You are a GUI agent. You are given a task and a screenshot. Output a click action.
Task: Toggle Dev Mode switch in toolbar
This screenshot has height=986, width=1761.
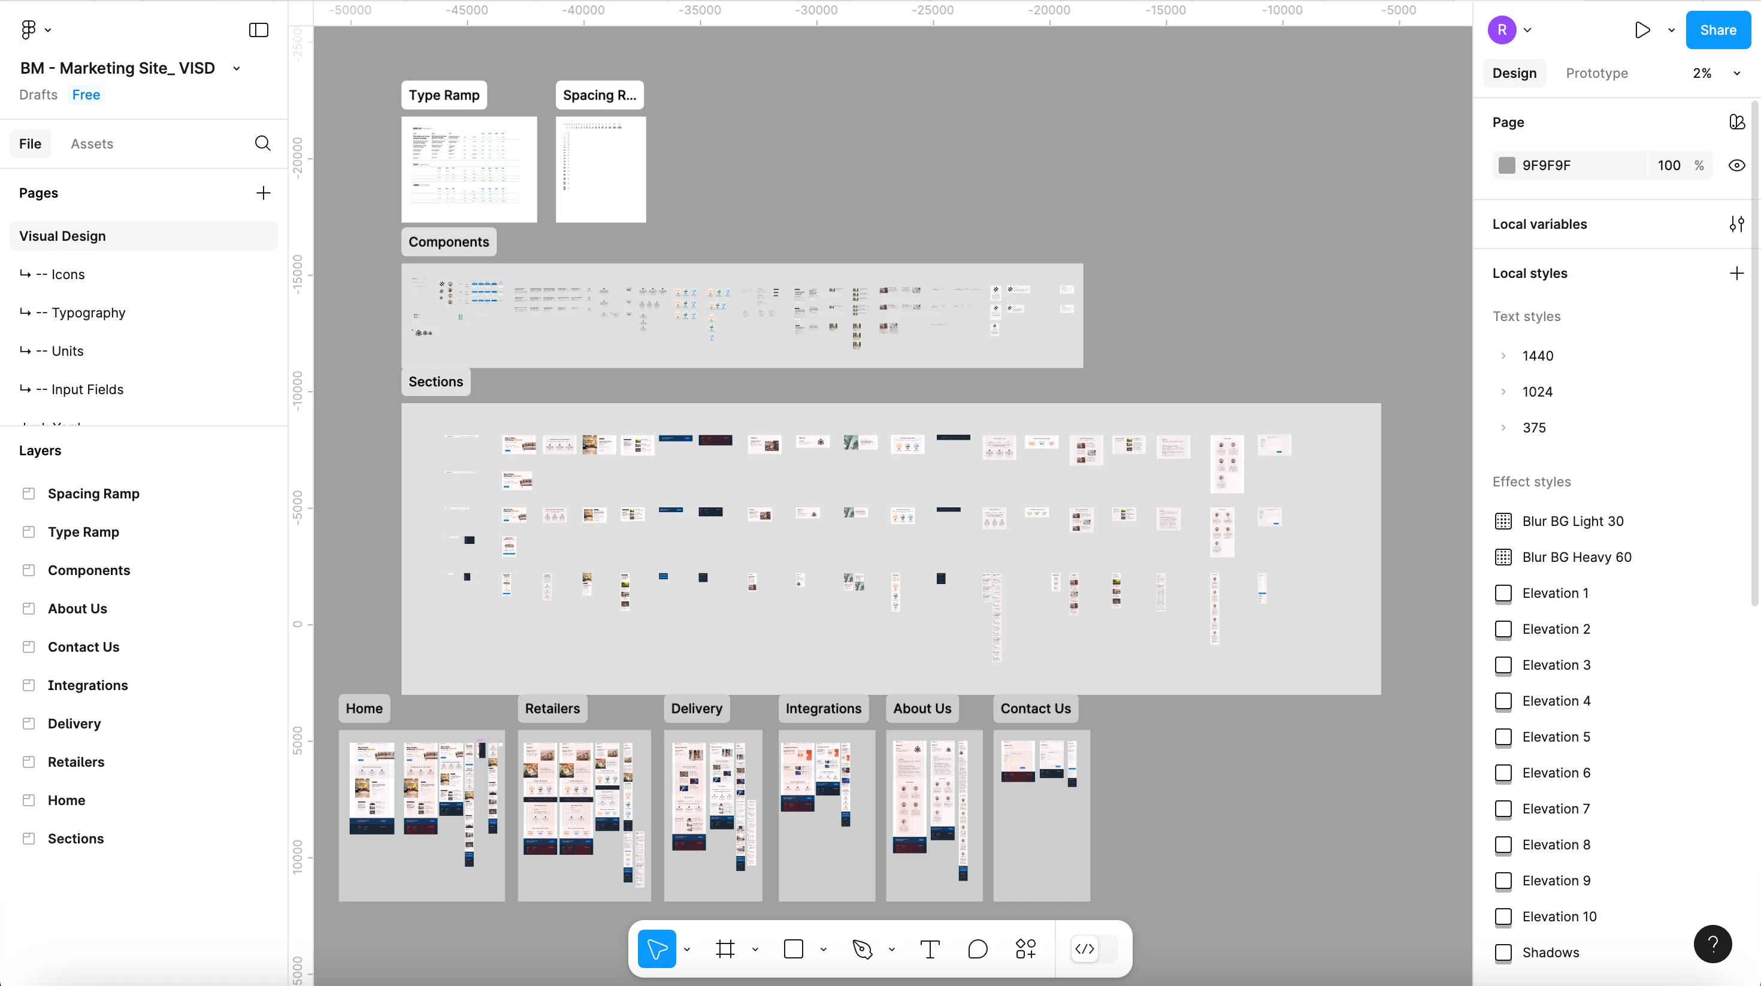click(1094, 949)
